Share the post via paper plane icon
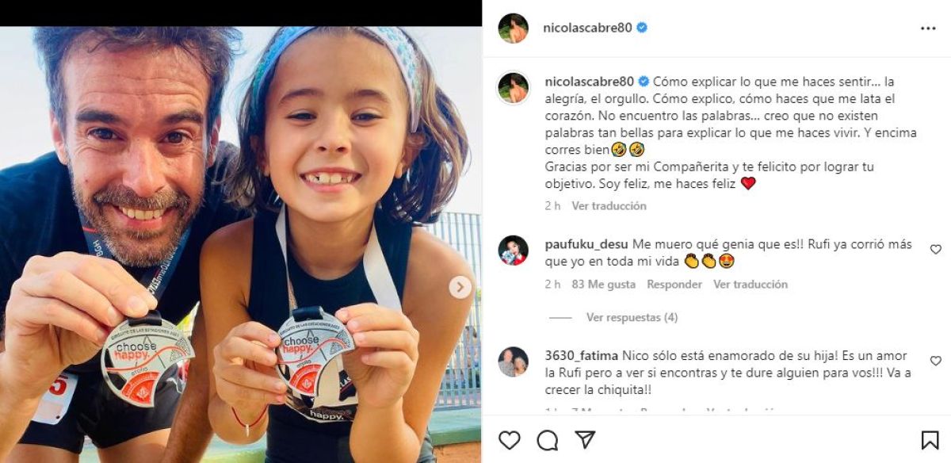The width and height of the screenshot is (951, 463). point(585,440)
